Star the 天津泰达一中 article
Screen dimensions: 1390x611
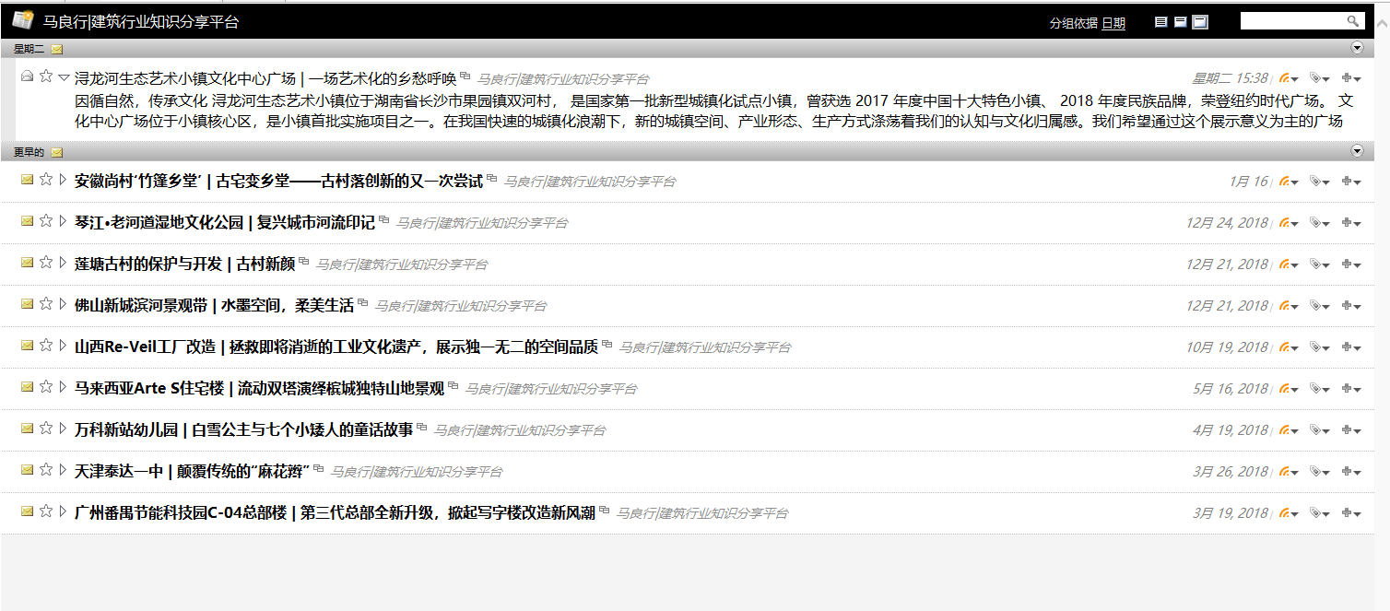click(x=44, y=469)
